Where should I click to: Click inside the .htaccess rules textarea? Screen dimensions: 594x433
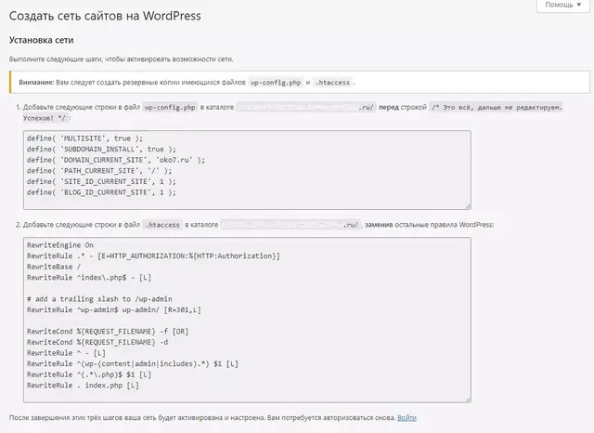(x=247, y=320)
